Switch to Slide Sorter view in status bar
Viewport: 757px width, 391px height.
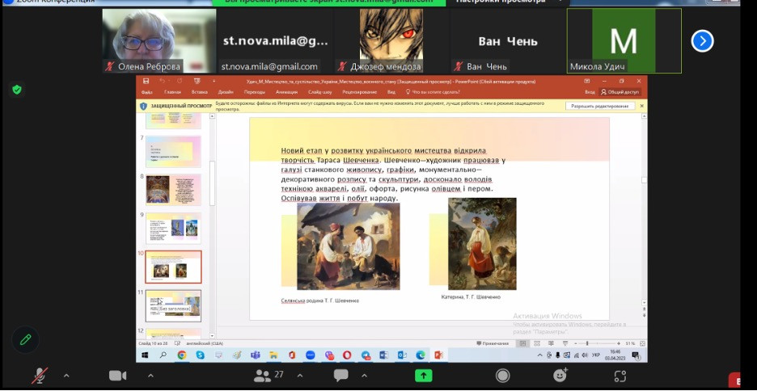(x=536, y=343)
